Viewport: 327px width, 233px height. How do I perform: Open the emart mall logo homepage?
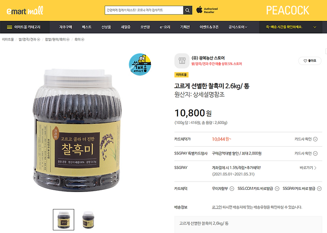[x=25, y=10]
